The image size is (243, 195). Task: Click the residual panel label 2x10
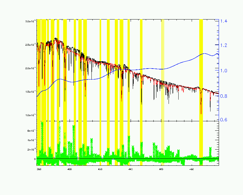tap(32, 149)
